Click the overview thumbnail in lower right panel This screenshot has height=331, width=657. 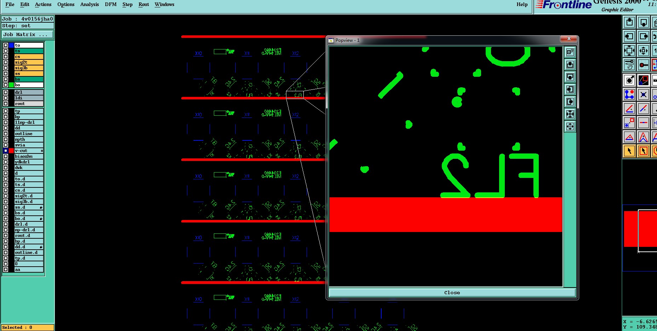point(640,238)
